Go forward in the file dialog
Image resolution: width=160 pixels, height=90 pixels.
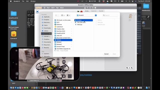pos(58,15)
